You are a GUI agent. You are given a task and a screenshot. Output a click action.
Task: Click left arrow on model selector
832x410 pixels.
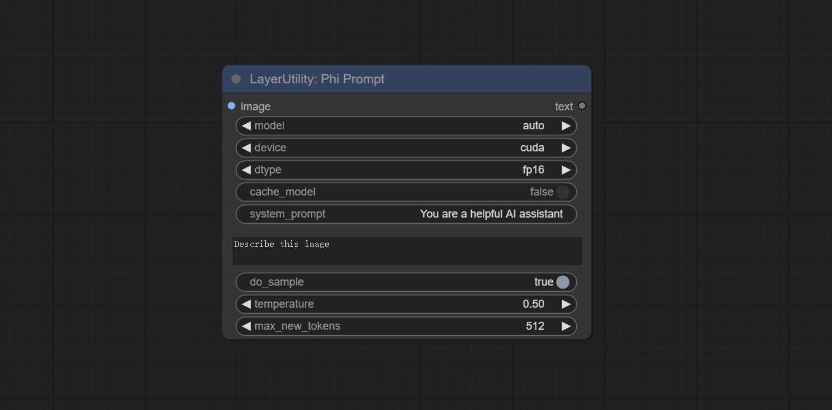246,126
